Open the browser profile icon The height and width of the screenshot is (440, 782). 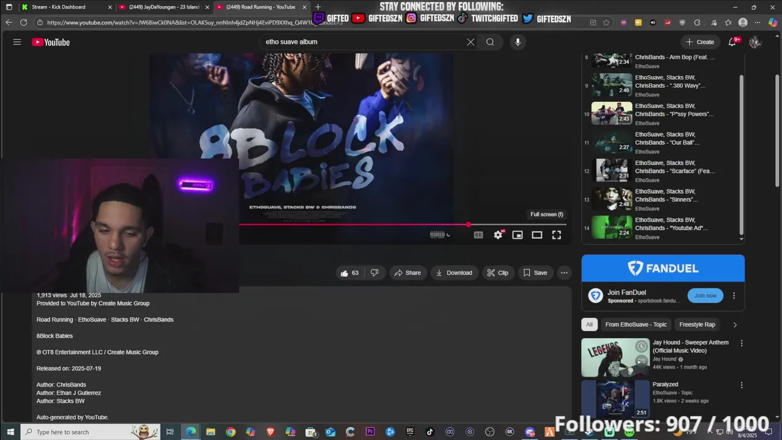(743, 22)
